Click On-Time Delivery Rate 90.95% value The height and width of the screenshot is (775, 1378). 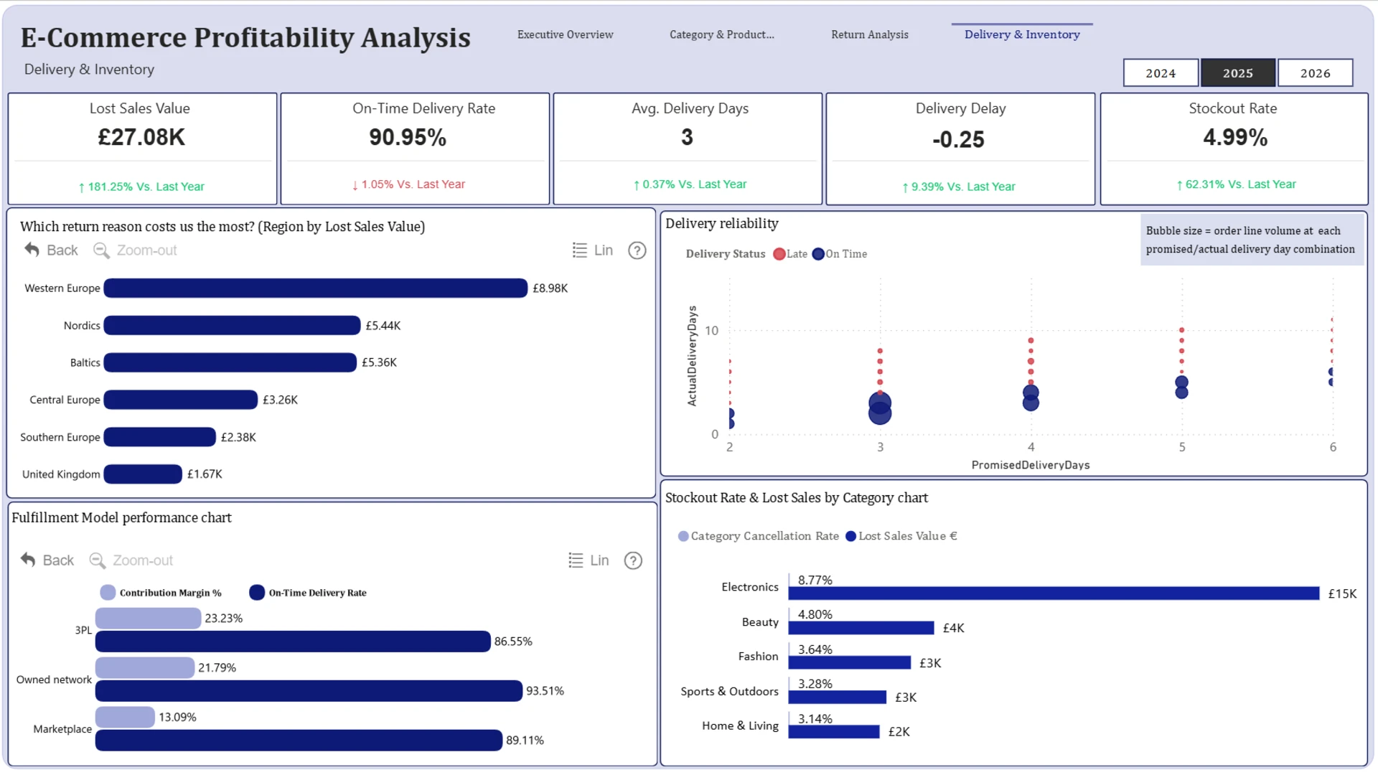pyautogui.click(x=408, y=137)
